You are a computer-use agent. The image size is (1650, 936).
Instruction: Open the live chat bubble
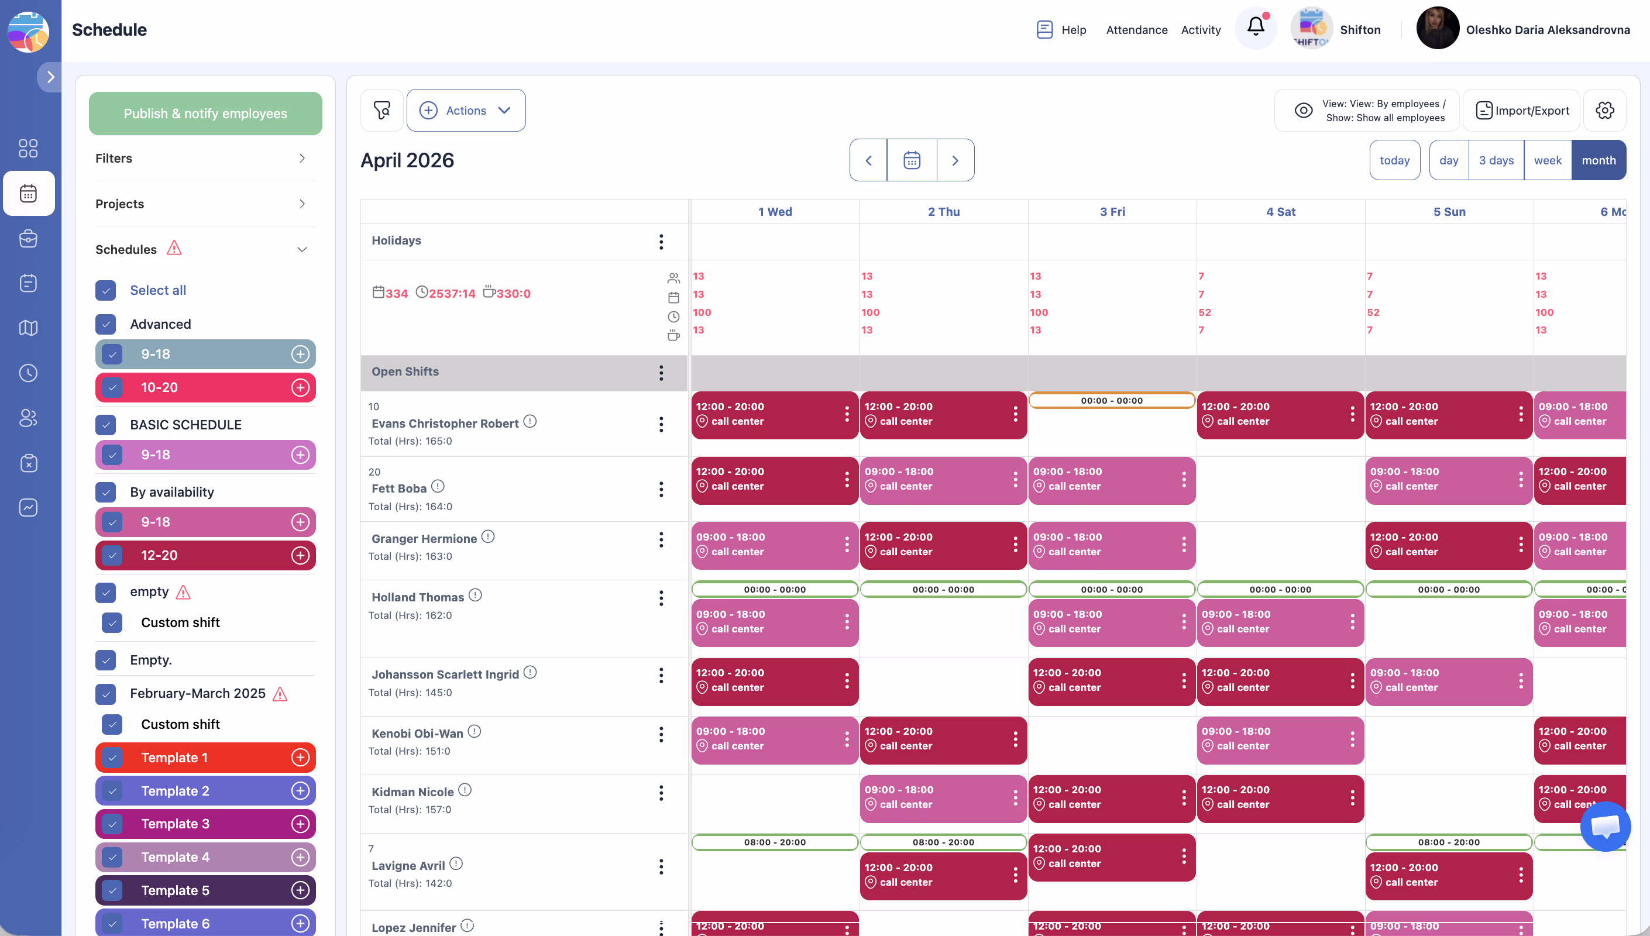click(x=1605, y=826)
